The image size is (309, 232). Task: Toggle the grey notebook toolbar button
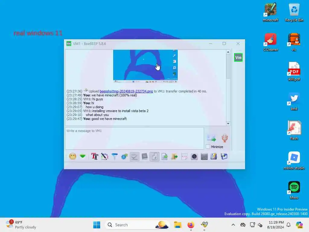pos(145,156)
